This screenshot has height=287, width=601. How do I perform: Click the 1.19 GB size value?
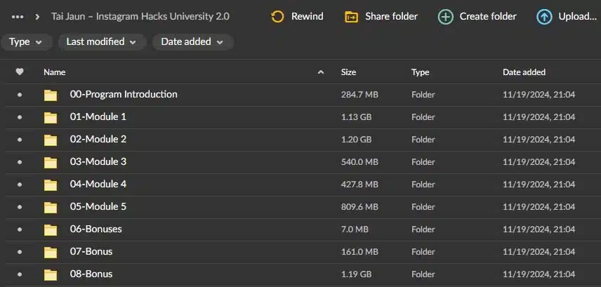point(356,274)
